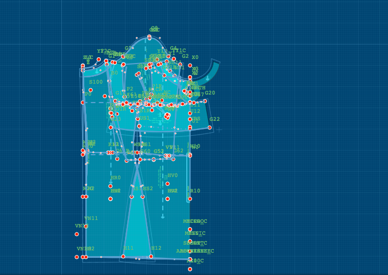
Task: Click the point labeled G22
Action: click(x=210, y=127)
